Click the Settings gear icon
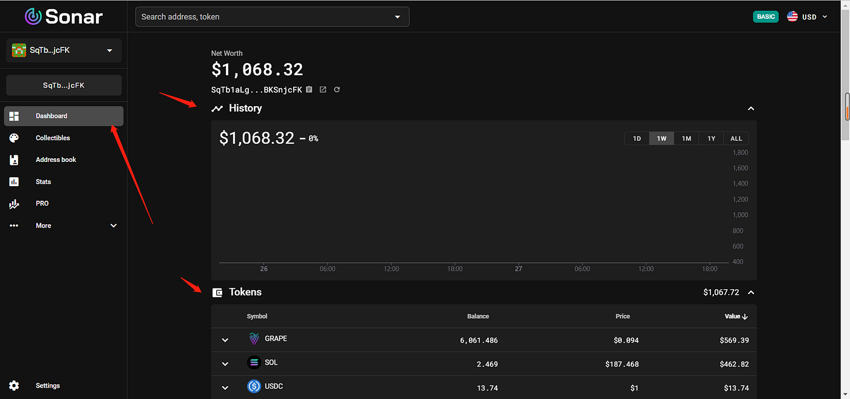Screen dimensions: 850x399 pos(15,386)
